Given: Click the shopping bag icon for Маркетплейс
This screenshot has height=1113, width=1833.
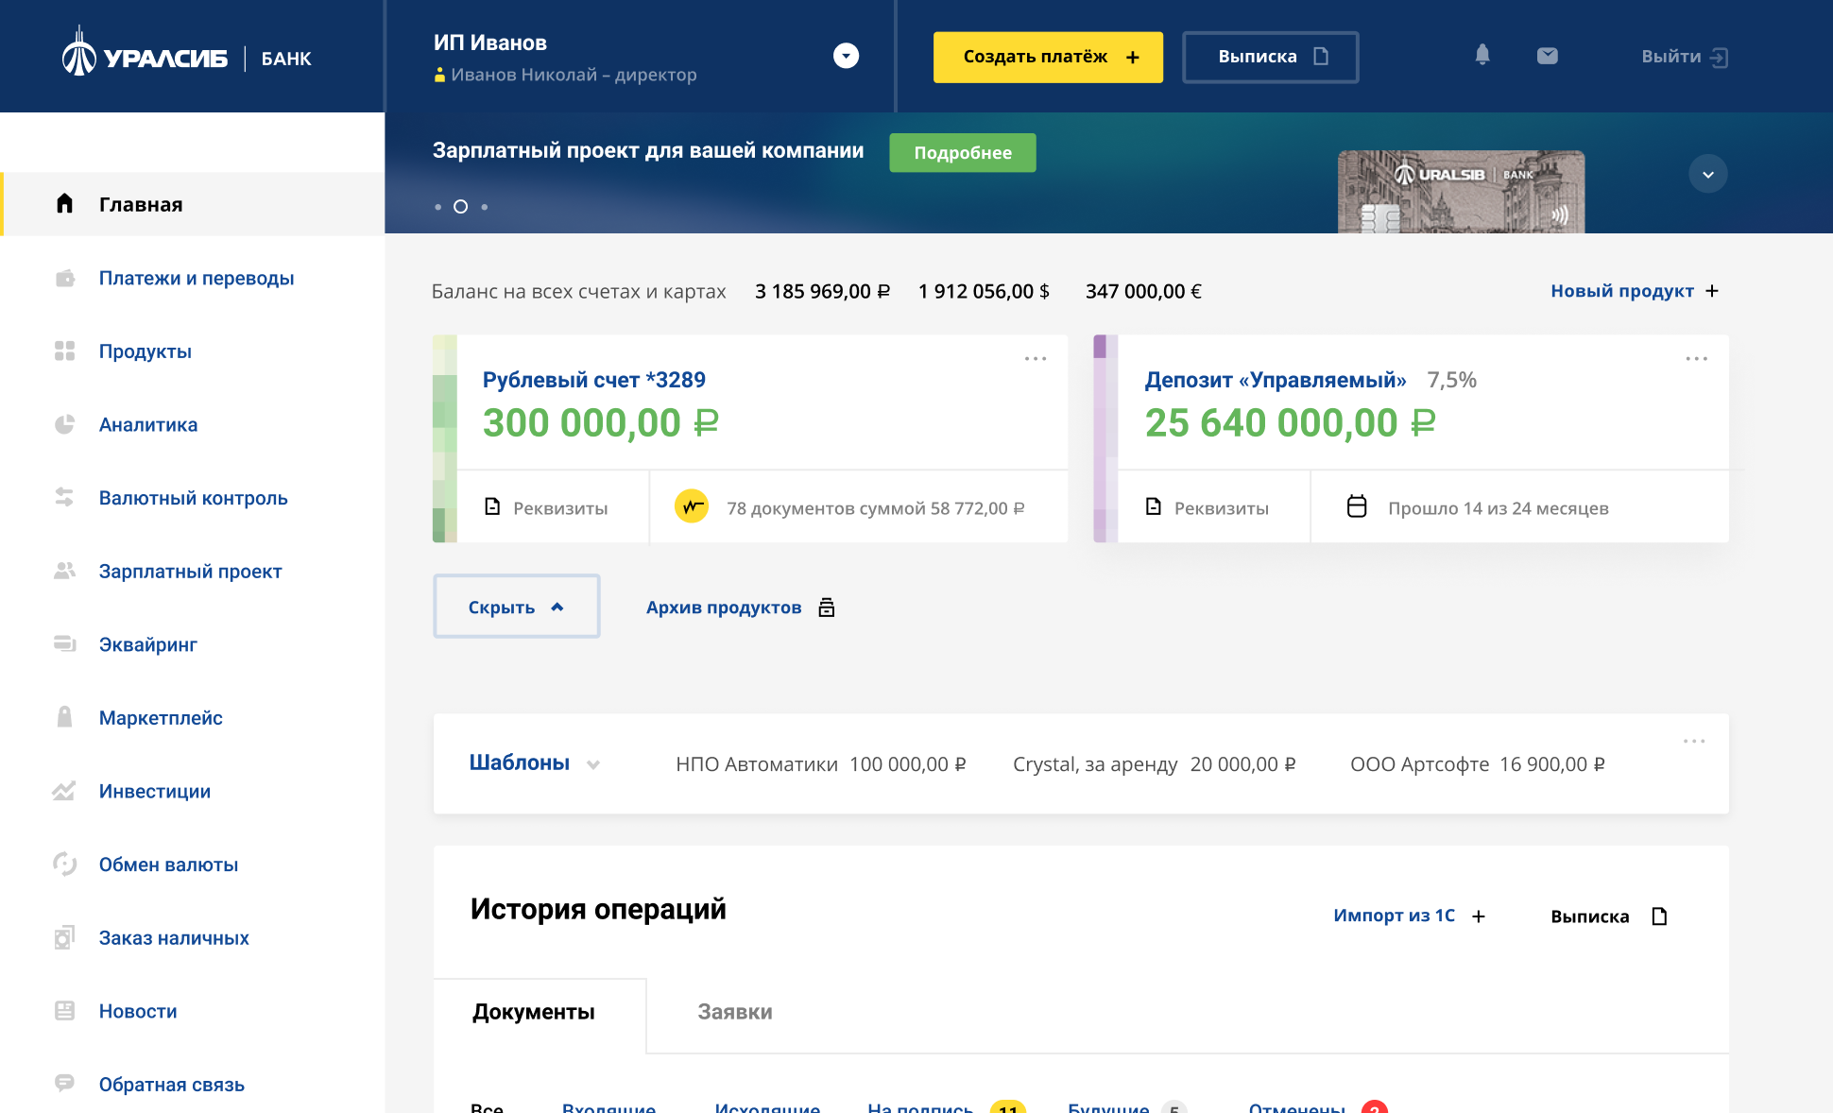Looking at the screenshot, I should pyautogui.click(x=64, y=716).
